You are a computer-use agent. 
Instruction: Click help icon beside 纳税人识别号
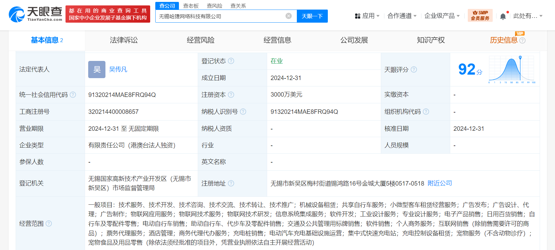tap(243, 112)
